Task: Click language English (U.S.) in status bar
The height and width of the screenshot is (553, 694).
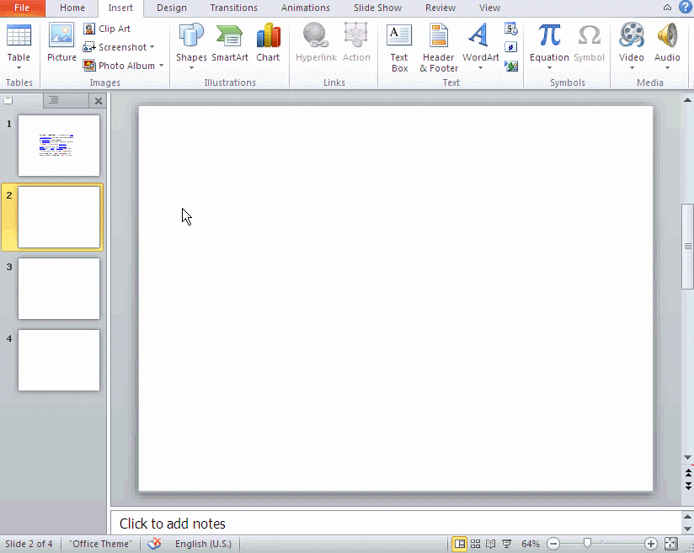Action: [x=203, y=544]
